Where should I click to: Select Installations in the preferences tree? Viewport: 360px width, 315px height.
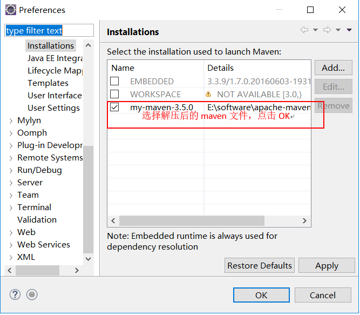click(x=51, y=46)
